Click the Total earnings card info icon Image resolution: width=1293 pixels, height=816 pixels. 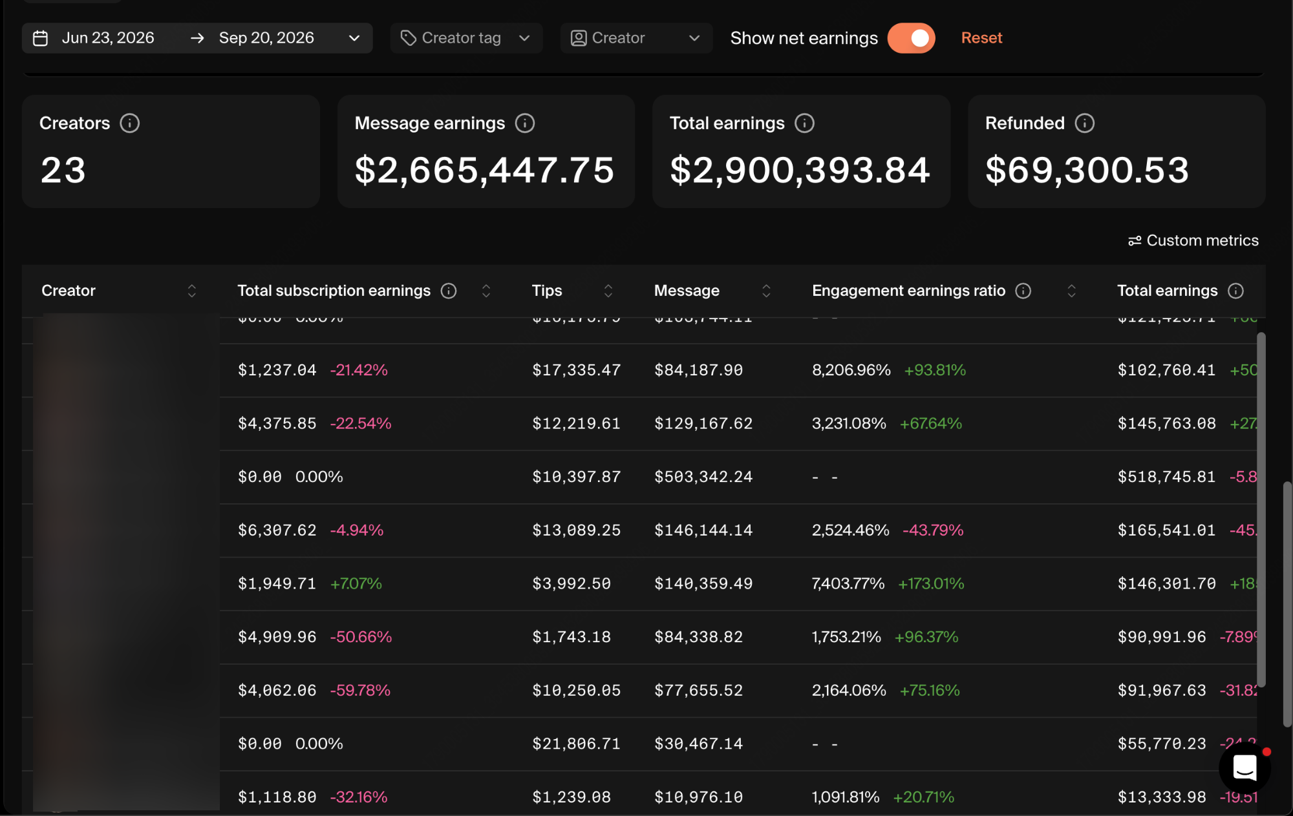804,123
